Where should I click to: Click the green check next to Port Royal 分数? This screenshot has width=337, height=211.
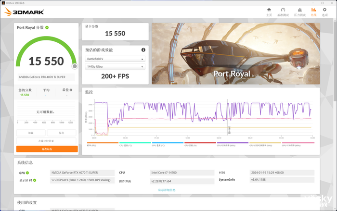tap(47, 27)
